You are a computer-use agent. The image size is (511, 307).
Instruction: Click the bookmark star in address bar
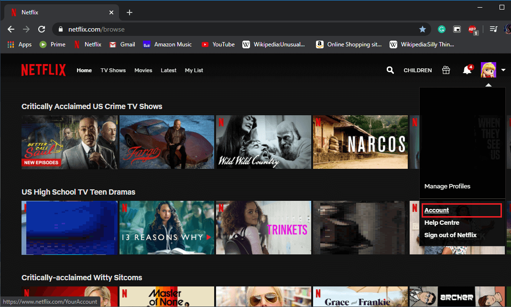tap(423, 29)
